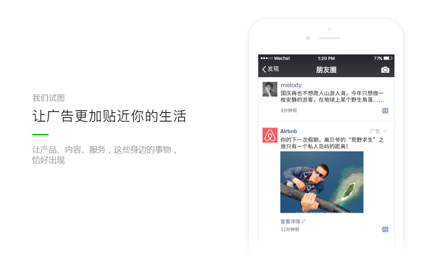Click the Airbnb ad caption text

click(332, 143)
